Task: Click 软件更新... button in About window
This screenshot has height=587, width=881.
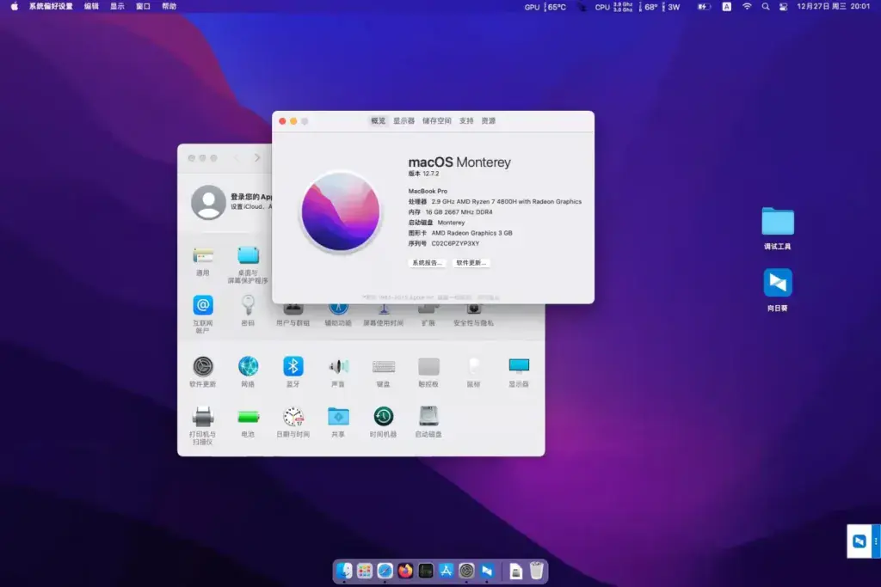Action: pos(471,263)
